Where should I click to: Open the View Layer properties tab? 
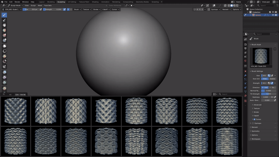(x=245, y=53)
